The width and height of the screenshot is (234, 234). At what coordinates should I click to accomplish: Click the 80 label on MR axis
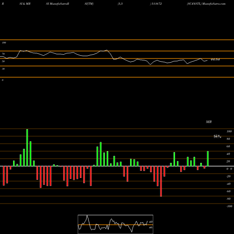pyautogui.click(x=228, y=139)
